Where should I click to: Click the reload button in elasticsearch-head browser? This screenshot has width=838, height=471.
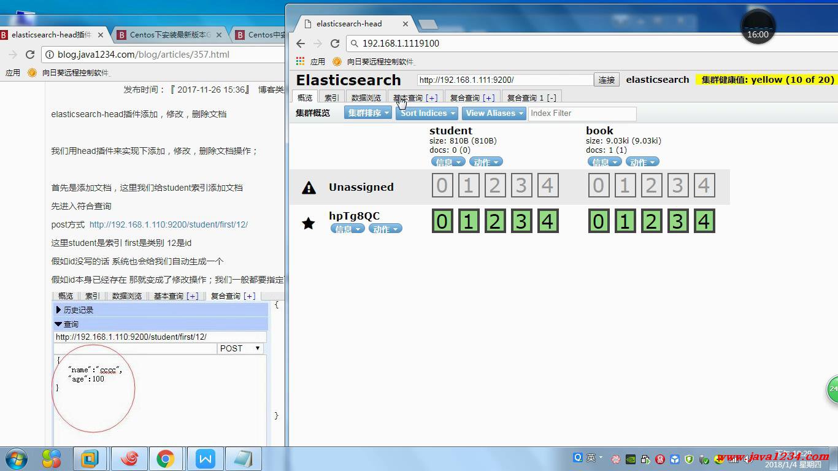pyautogui.click(x=335, y=44)
